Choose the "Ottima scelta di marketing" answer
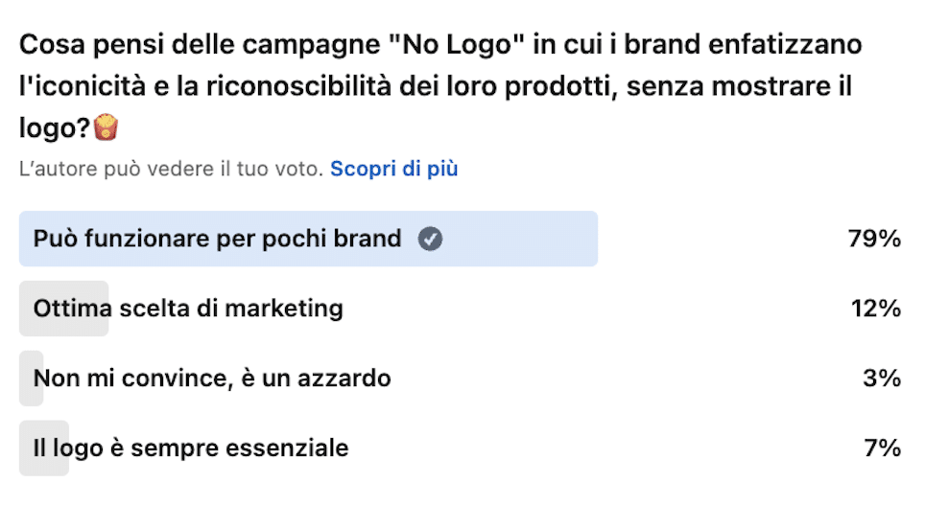 [x=188, y=309]
